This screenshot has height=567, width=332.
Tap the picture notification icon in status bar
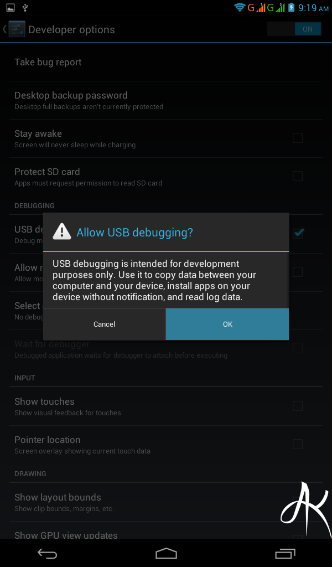point(11,7)
